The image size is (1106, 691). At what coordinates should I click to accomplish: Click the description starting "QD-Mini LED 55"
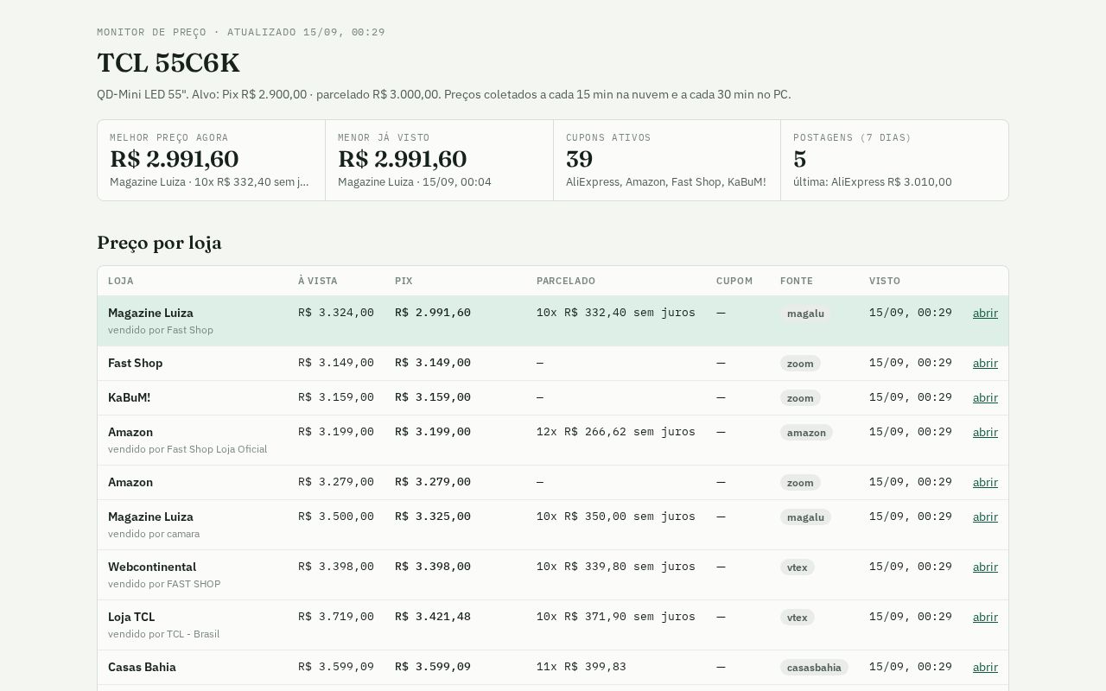[x=443, y=94]
